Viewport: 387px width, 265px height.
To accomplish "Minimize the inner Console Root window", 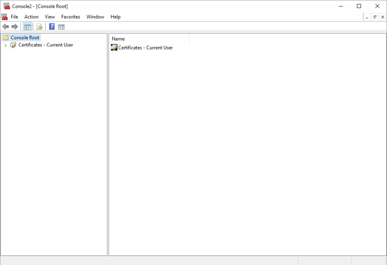I will point(367,17).
